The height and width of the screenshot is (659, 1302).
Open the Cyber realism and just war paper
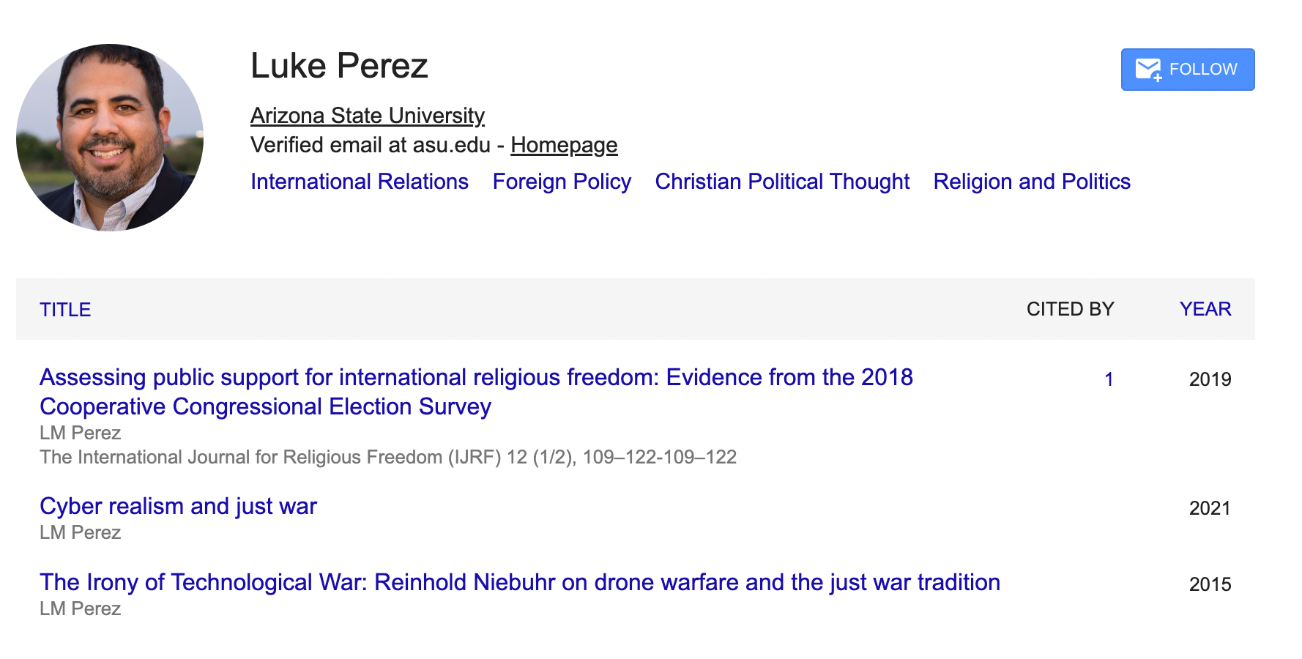(x=178, y=506)
